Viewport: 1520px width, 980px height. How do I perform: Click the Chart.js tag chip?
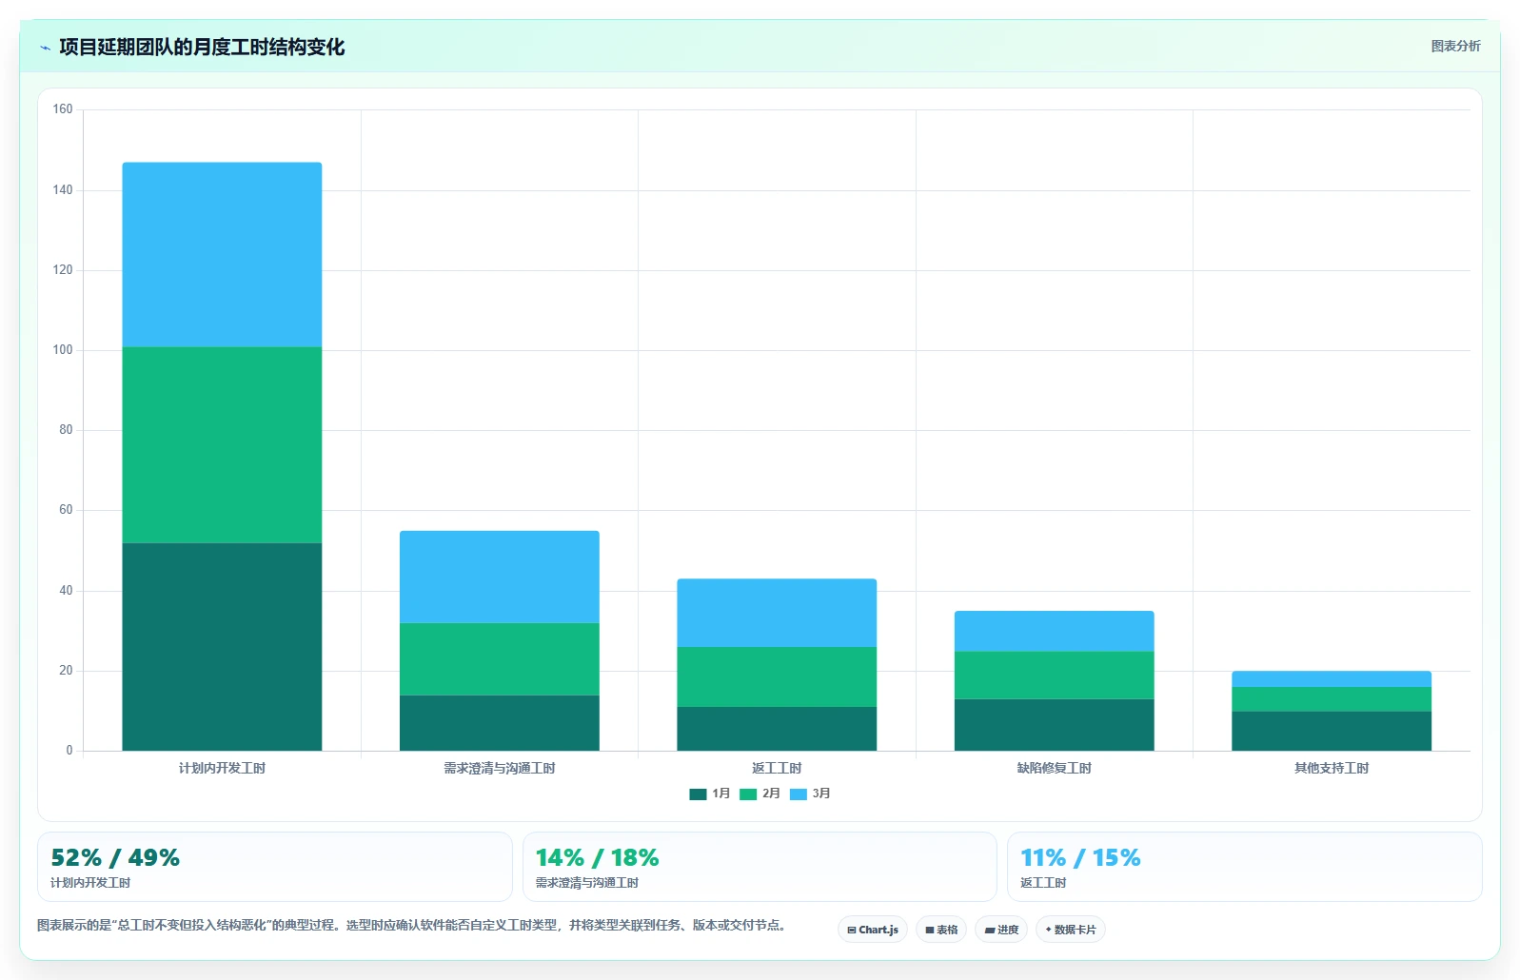coord(873,930)
